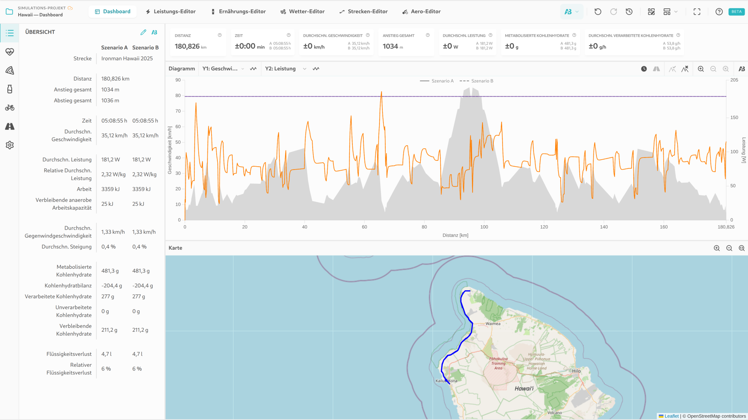Open the Aero-Editor tab
The height and width of the screenshot is (420, 748).
click(421, 12)
